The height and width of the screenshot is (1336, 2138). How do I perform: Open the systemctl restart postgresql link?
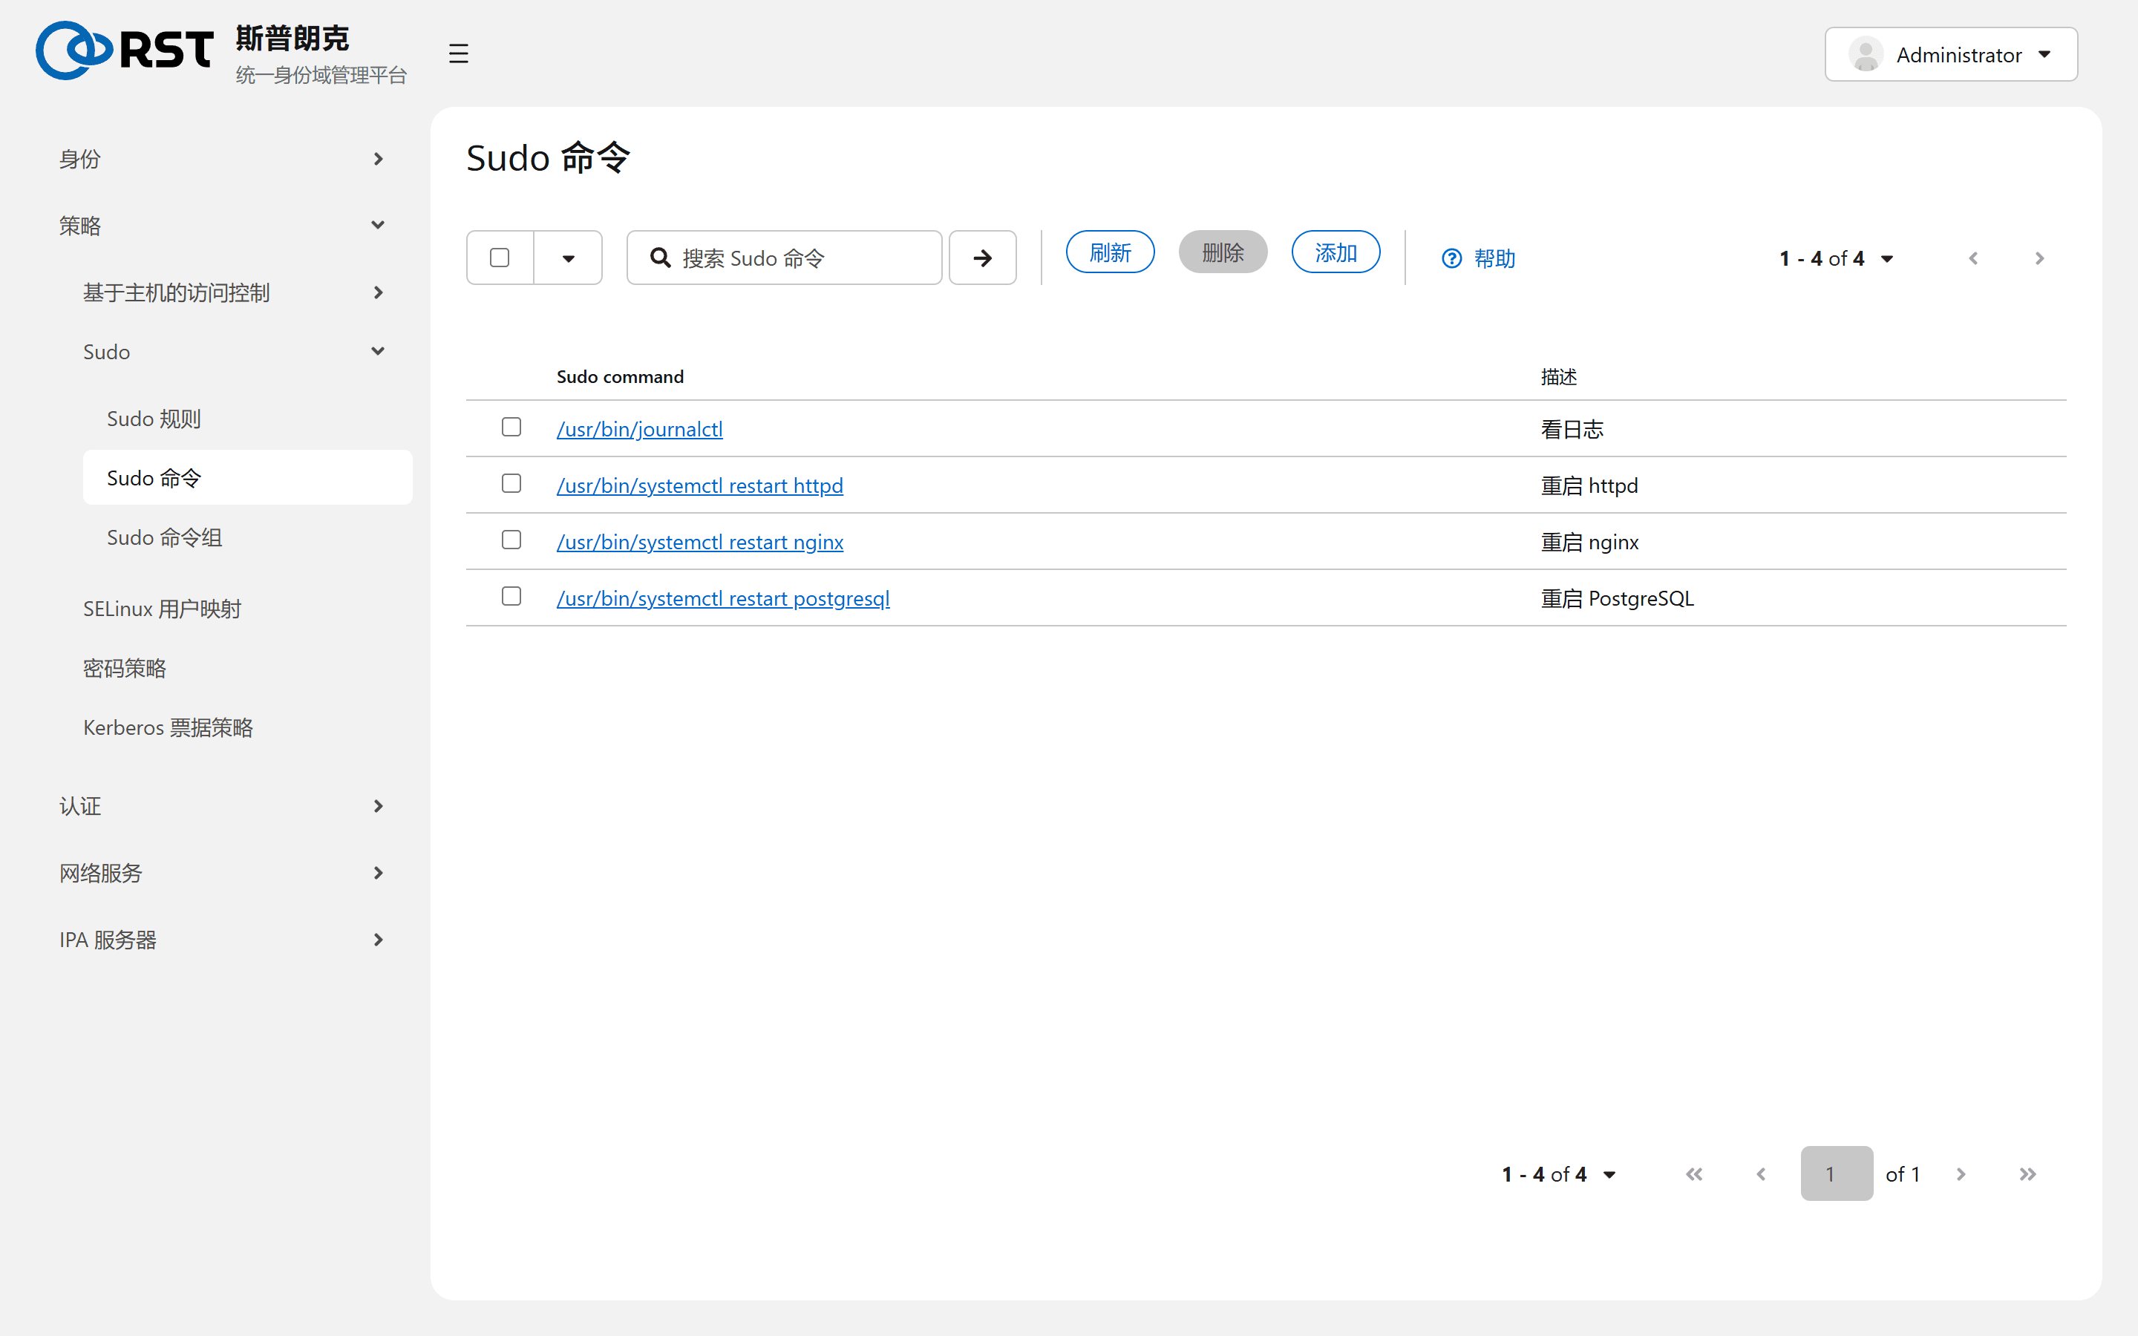tap(722, 599)
